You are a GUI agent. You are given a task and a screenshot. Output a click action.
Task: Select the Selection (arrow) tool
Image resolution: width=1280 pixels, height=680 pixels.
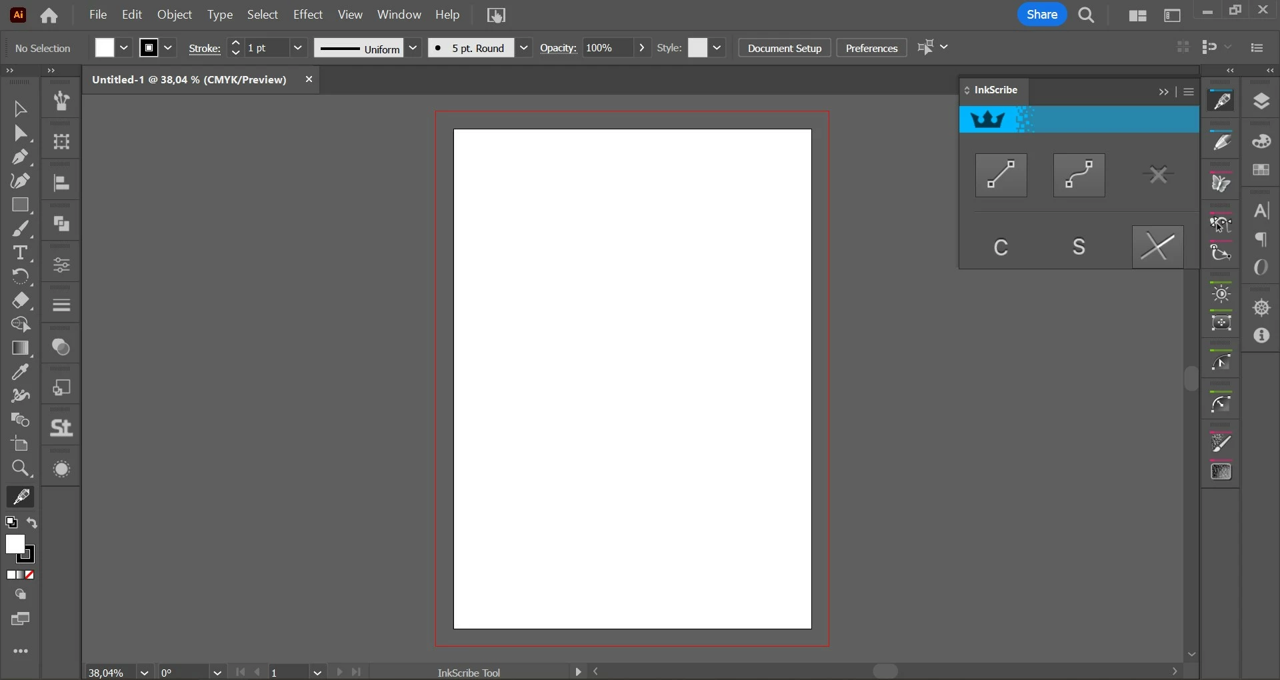point(20,109)
